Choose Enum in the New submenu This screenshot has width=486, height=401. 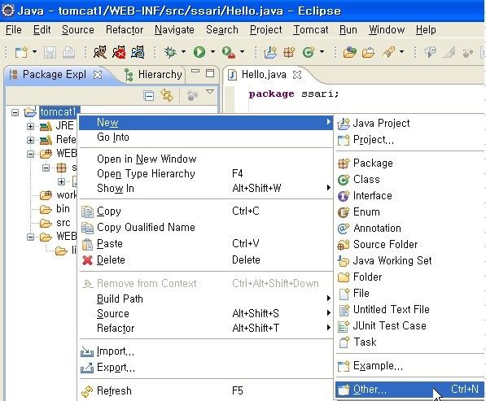click(409, 211)
